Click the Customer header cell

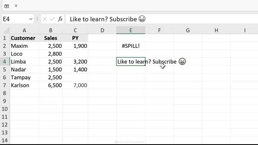tap(24, 38)
